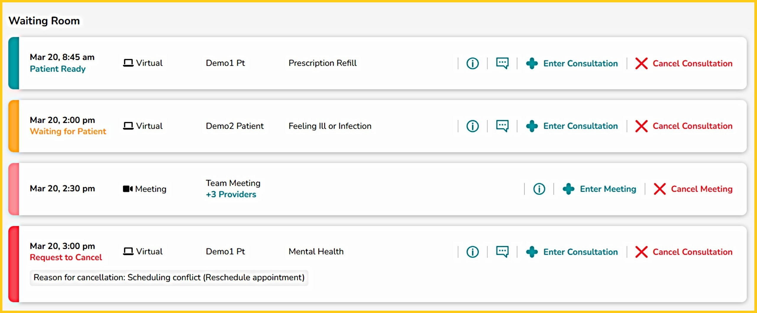Open info icon for Prescription Refill appointment

(x=472, y=63)
